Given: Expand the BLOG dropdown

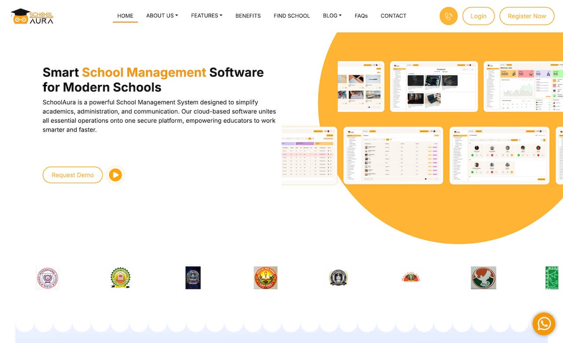Looking at the screenshot, I should point(332,16).
